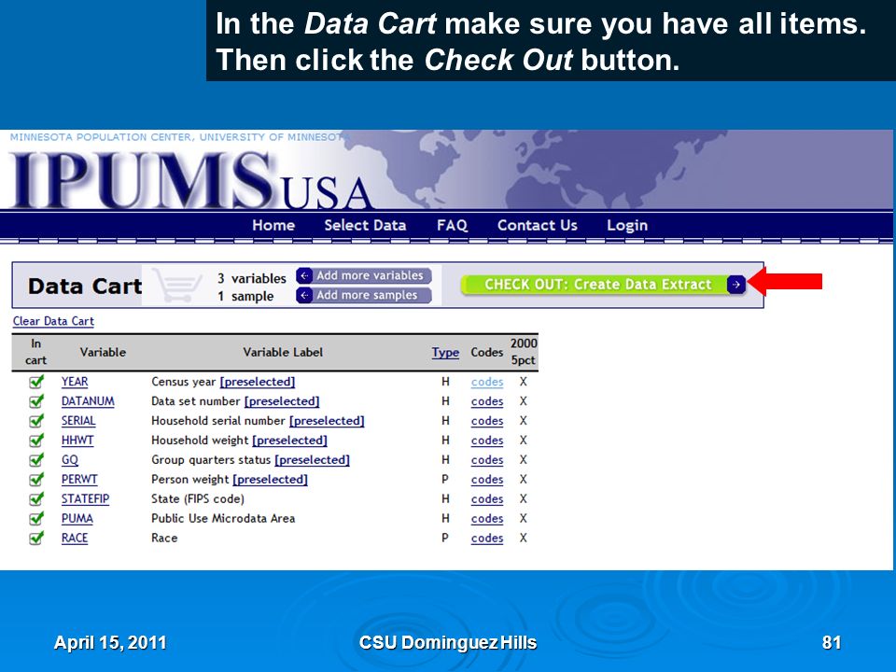Click the 'Variable' column header
This screenshot has height=672, width=896.
pos(103,352)
